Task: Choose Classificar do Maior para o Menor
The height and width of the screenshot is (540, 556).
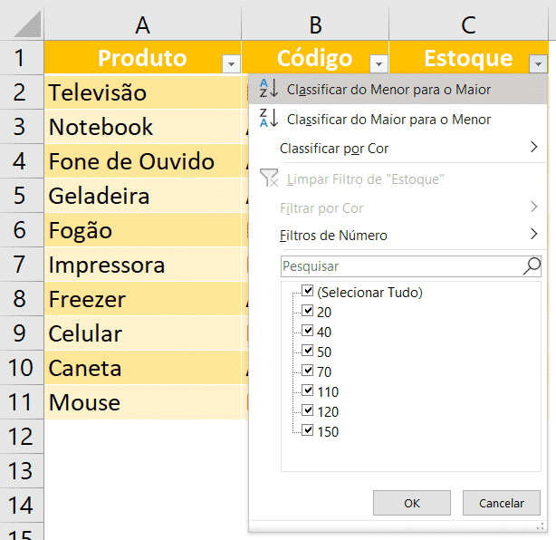Action: pyautogui.click(x=388, y=119)
